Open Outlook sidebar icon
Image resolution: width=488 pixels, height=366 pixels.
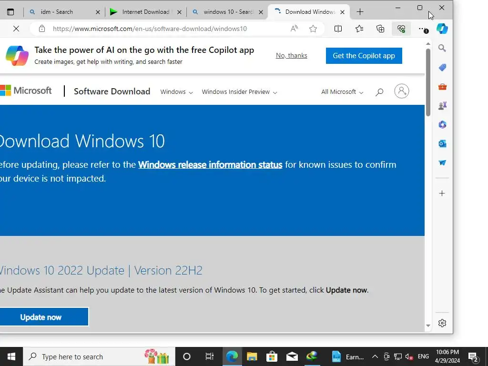442,144
